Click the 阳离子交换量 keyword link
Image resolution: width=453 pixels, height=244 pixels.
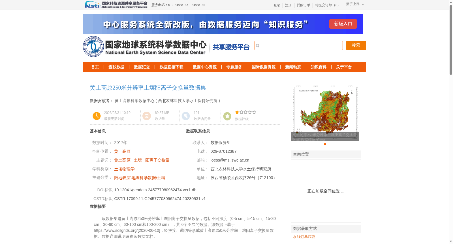coord(157,160)
